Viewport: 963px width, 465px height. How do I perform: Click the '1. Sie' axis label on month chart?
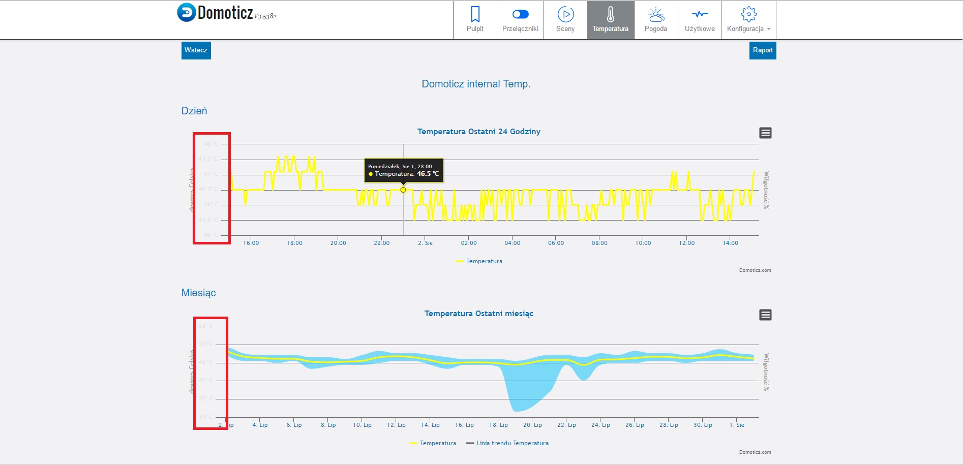pyautogui.click(x=737, y=425)
